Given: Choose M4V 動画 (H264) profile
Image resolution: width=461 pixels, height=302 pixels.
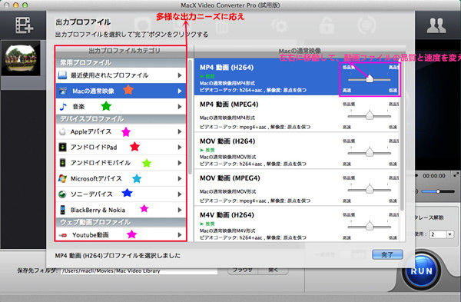Looking at the screenshot, I should click(x=297, y=224).
